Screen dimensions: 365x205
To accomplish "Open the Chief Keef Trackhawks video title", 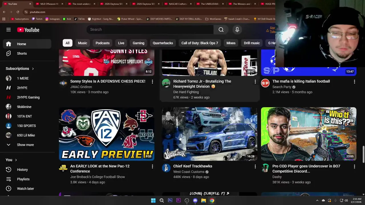I will (x=193, y=166).
